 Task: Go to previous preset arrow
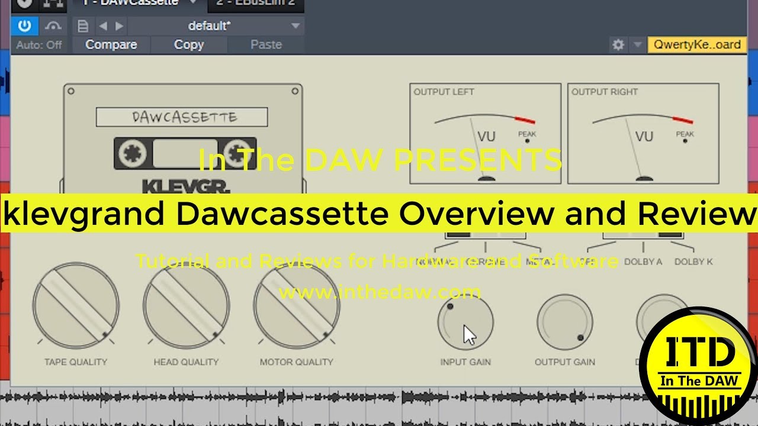[103, 26]
